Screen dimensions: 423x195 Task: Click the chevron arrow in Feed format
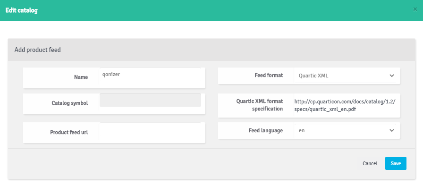(x=392, y=76)
